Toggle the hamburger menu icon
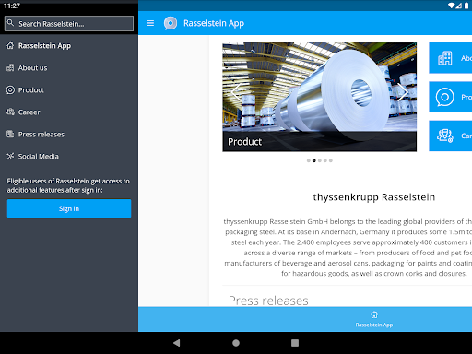Viewport: 472px width, 354px height. tap(150, 23)
